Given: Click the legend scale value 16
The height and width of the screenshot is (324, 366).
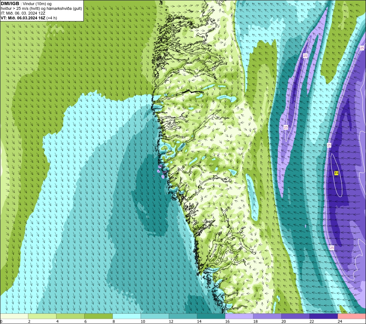Looking at the screenshot, I should (x=227, y=321).
